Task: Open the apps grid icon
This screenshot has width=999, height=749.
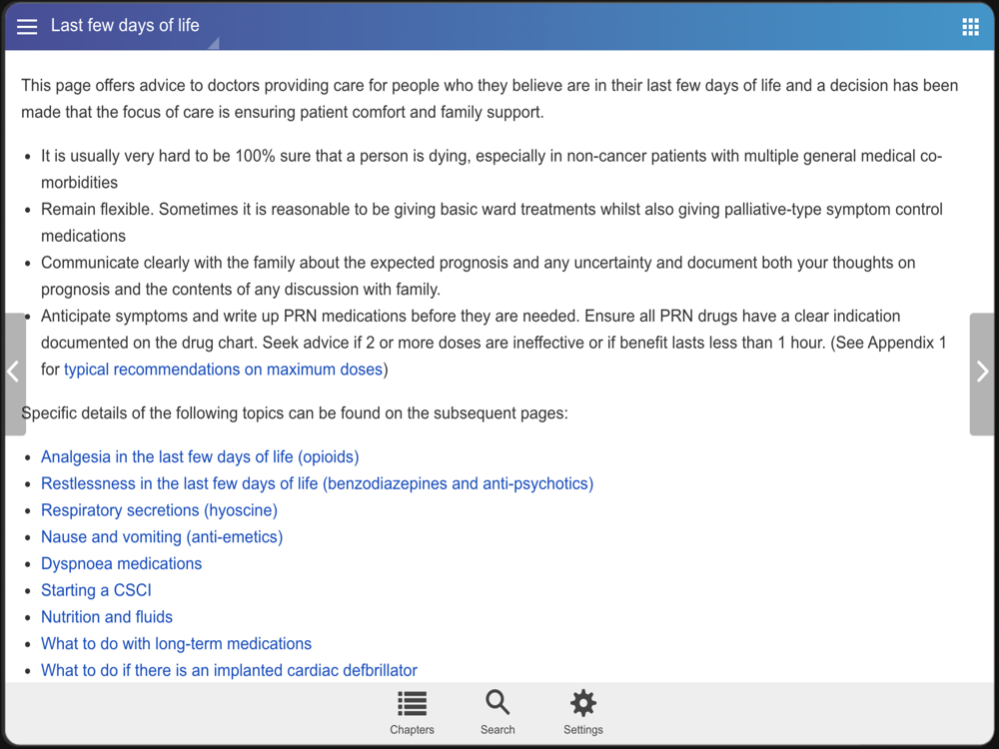Action: 970,26
